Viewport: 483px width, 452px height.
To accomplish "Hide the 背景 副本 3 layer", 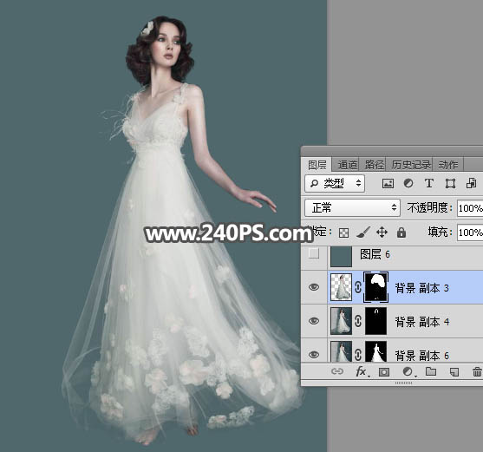I will click(x=314, y=287).
